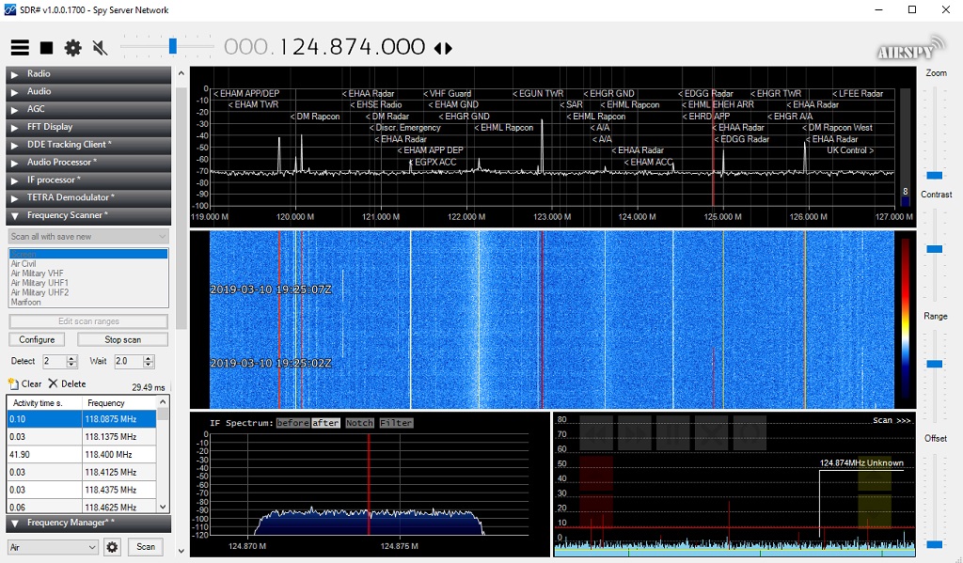Select the 118.4625 MHz row

[82, 508]
